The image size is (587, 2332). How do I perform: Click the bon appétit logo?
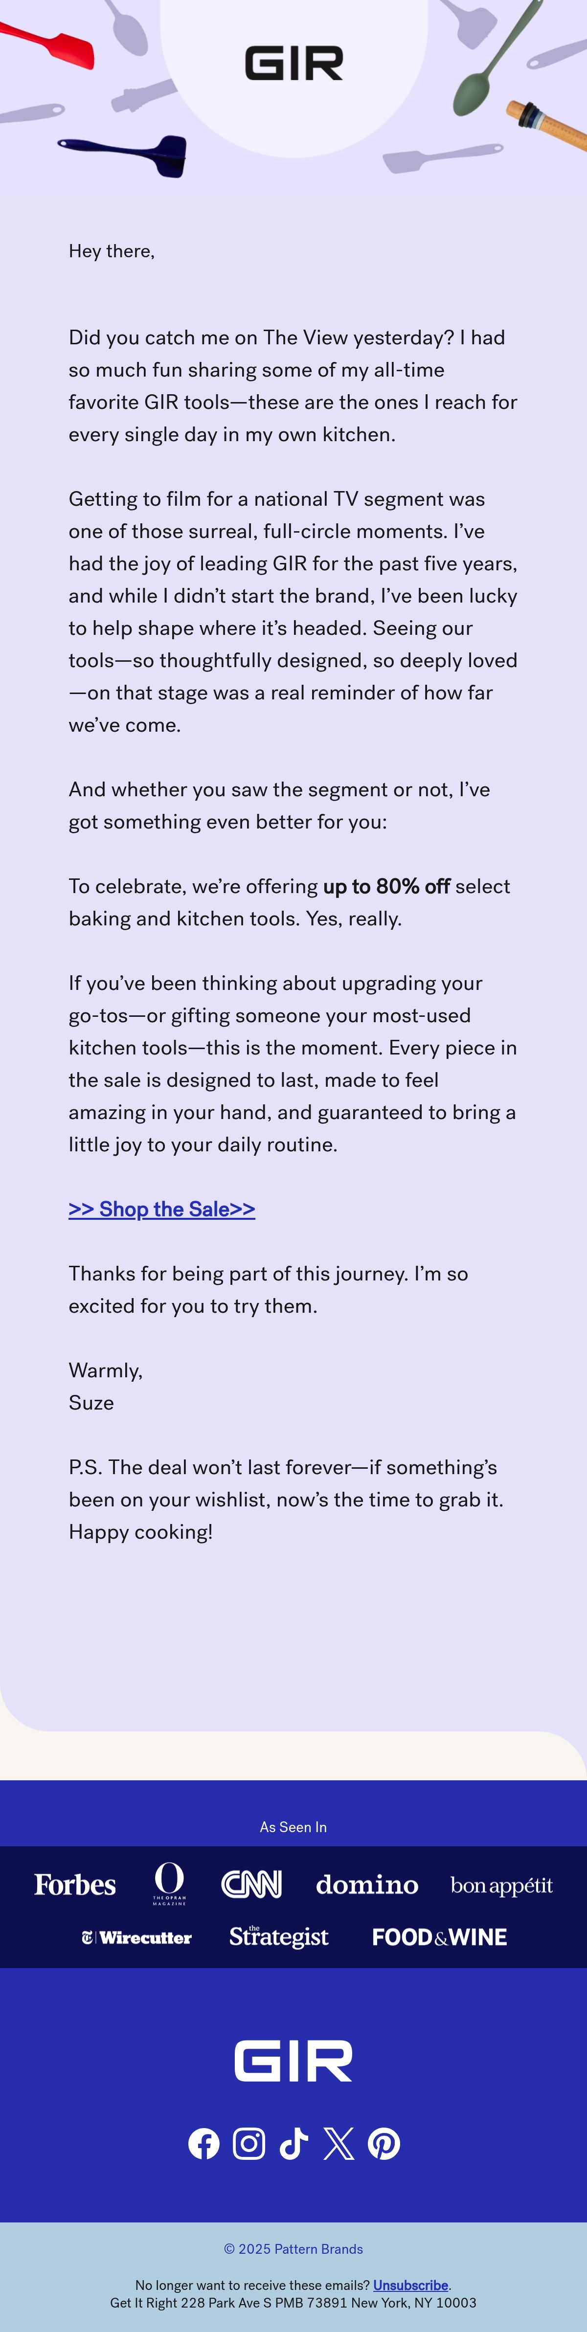point(502,1885)
